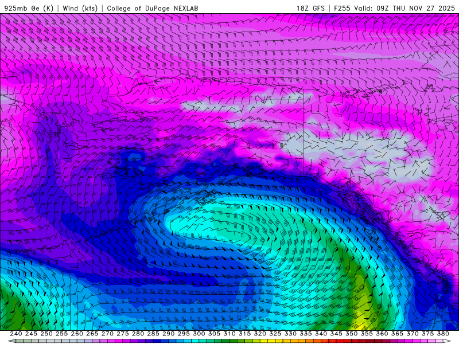
Task: Select the 305 color scale label
Action: click(x=214, y=334)
